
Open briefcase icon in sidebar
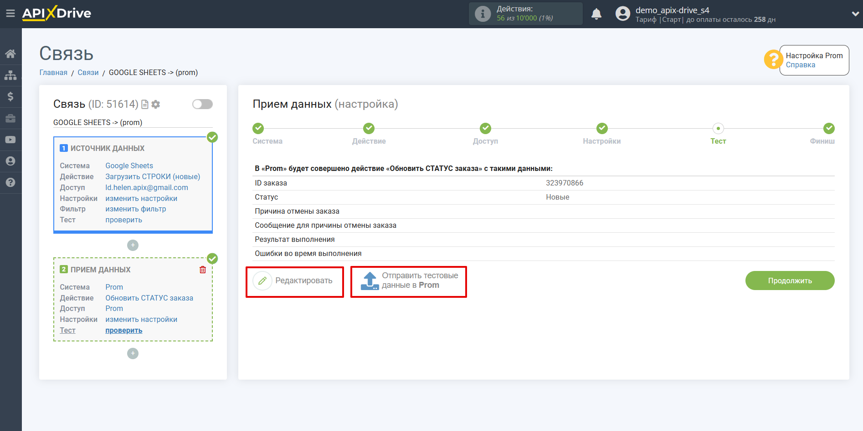coord(10,118)
